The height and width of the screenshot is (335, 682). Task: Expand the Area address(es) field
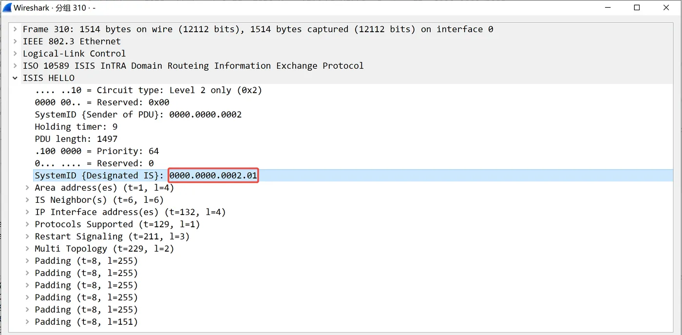click(x=28, y=188)
